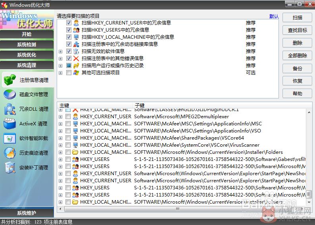Uncheck 扫描HKEY_CURRENT_USER中的冗余信息 checkbox
The height and width of the screenshot is (225, 315).
pos(69,23)
